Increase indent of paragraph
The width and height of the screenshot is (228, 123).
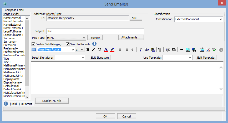coord(174,50)
